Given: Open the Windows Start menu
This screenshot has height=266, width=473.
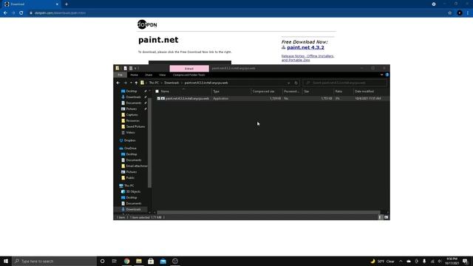Looking at the screenshot, I should point(6,261).
